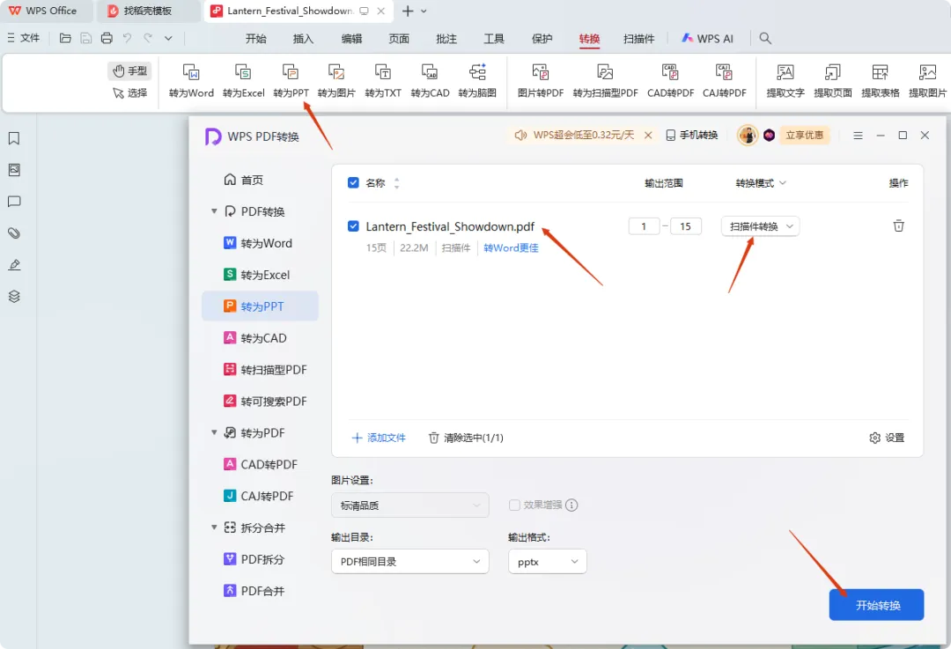The image size is (951, 649).
Task: Click the 手机转换 button
Action: [692, 136]
